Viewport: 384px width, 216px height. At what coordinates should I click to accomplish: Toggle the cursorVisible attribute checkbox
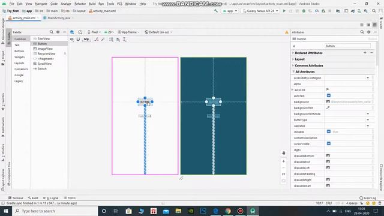click(x=329, y=144)
